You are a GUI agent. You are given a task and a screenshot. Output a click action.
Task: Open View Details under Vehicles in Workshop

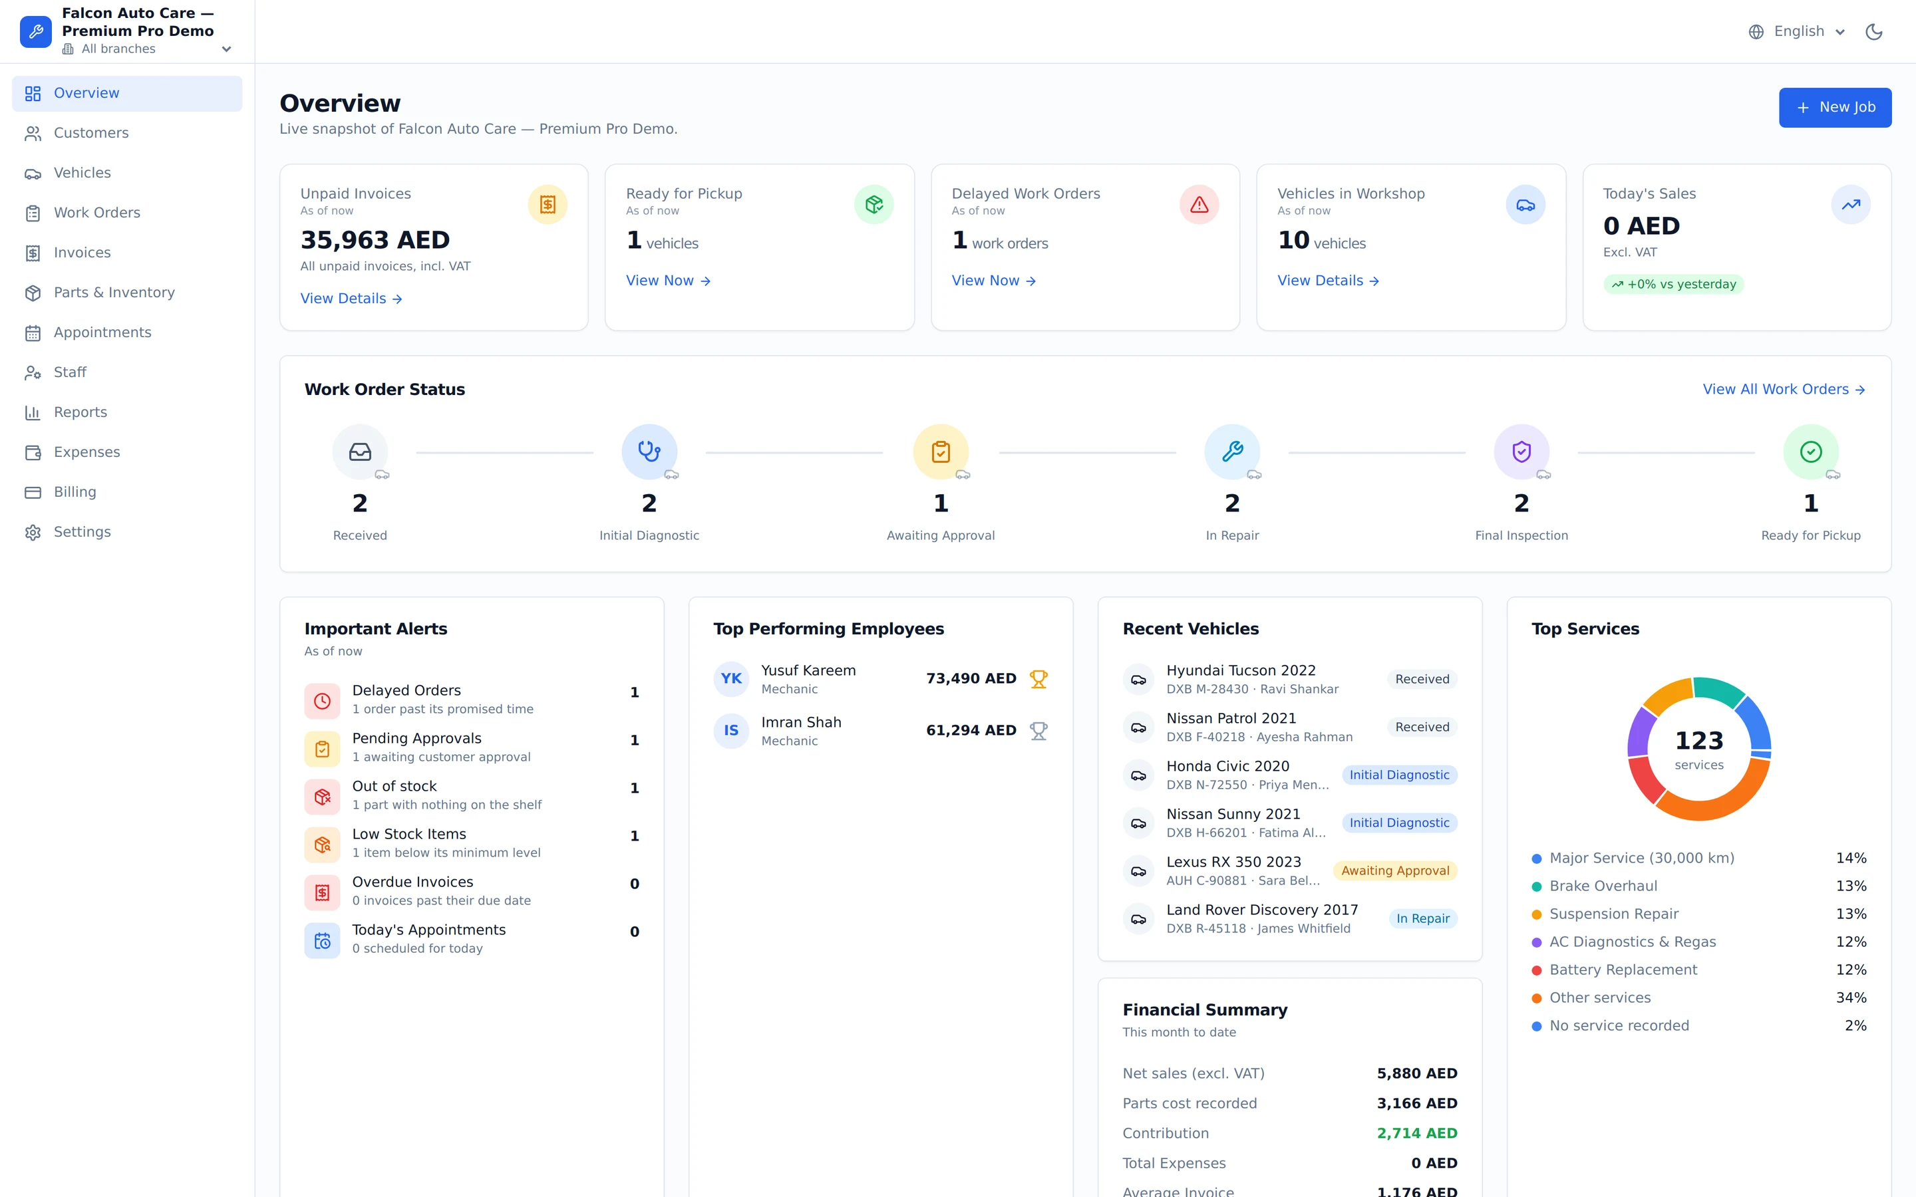pyautogui.click(x=1329, y=281)
